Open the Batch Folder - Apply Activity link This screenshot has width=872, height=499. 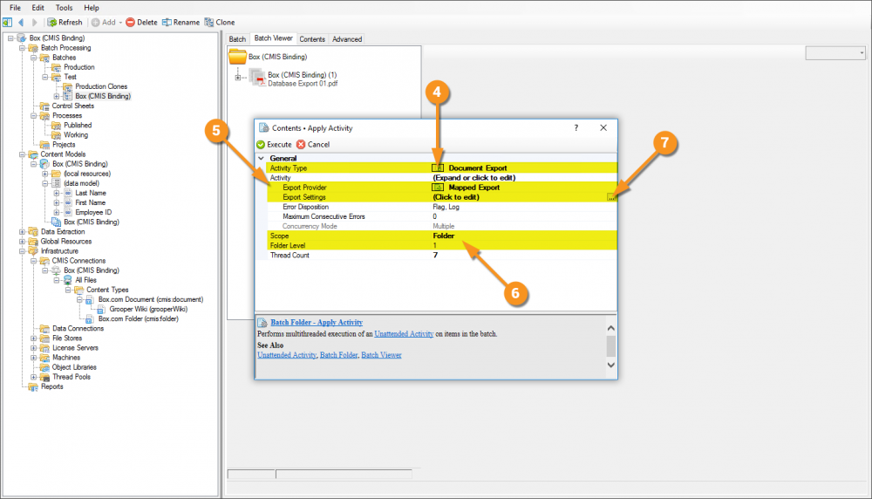pos(317,323)
